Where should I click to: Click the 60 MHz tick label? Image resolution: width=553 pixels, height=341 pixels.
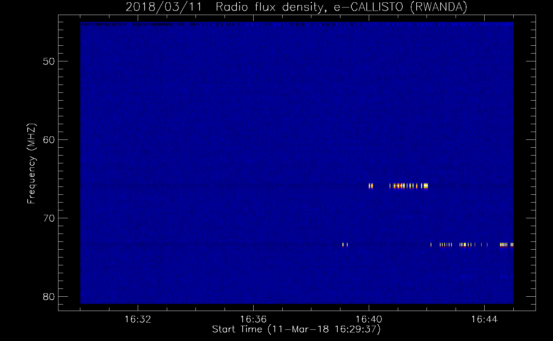coord(49,140)
